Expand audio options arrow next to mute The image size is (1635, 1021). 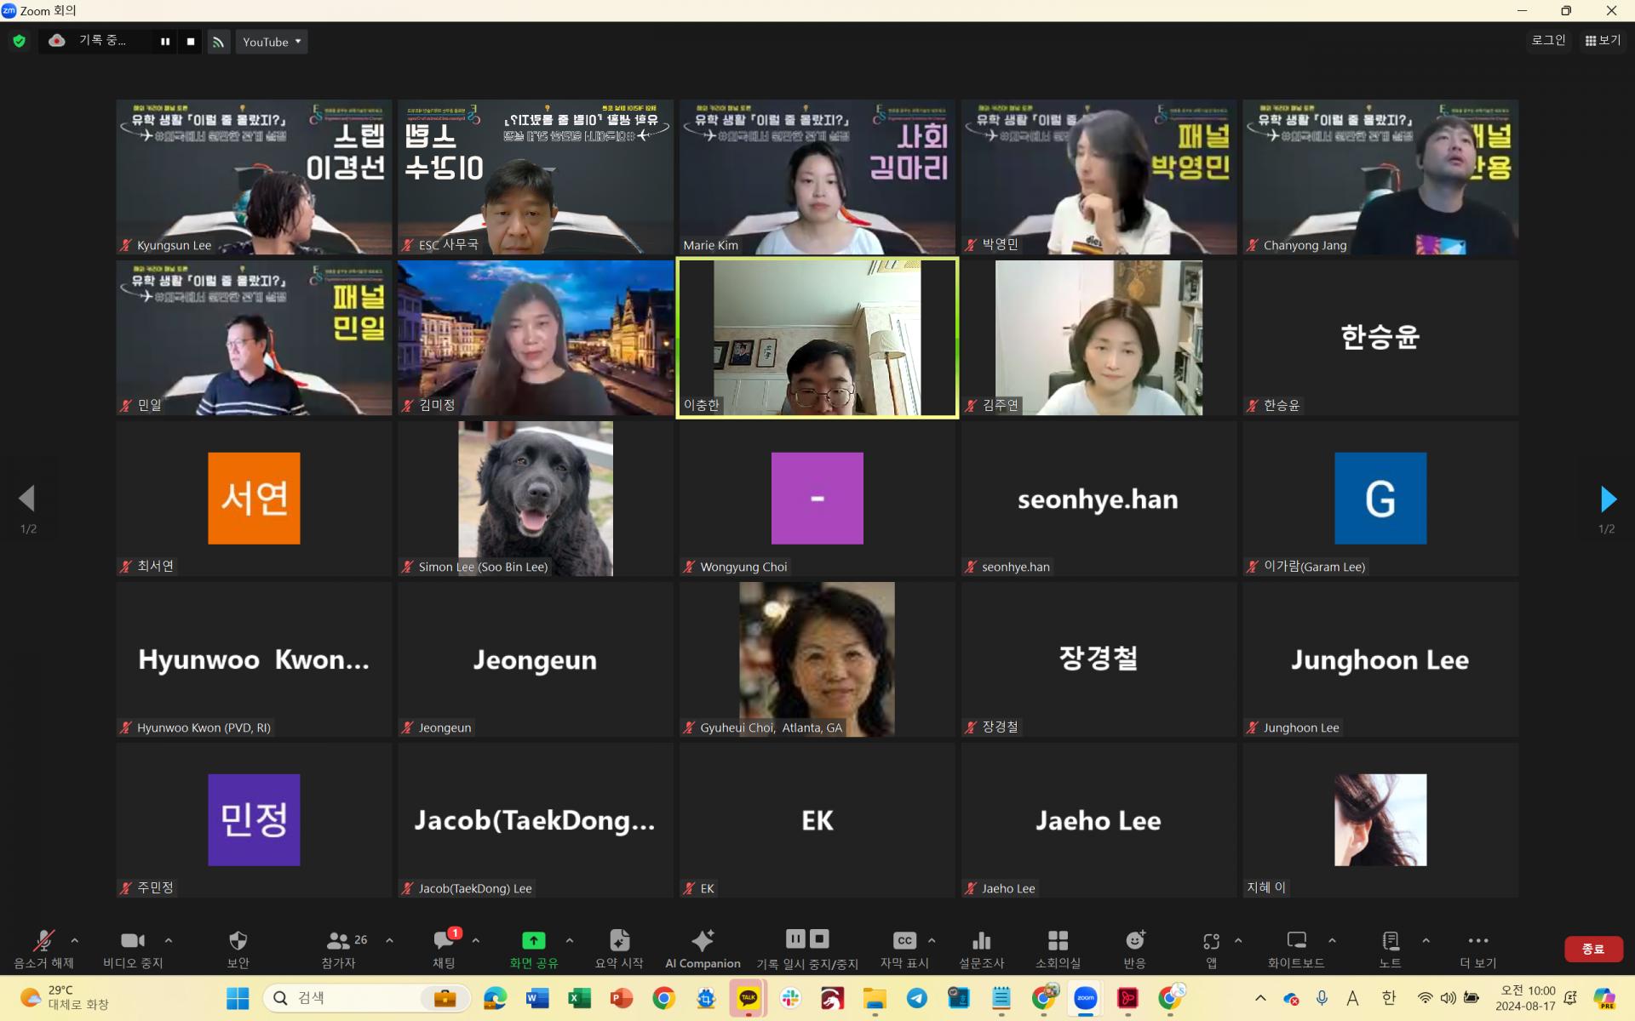[x=75, y=940]
